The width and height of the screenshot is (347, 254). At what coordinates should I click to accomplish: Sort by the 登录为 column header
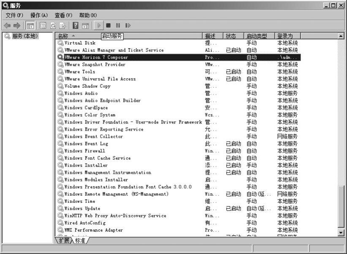(288, 36)
